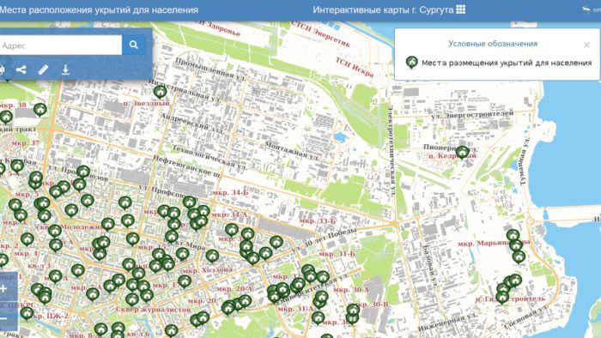Open shelter marker beside мкр. ЦЖ-2 label
The width and height of the screenshot is (601, 338).
click(27, 313)
